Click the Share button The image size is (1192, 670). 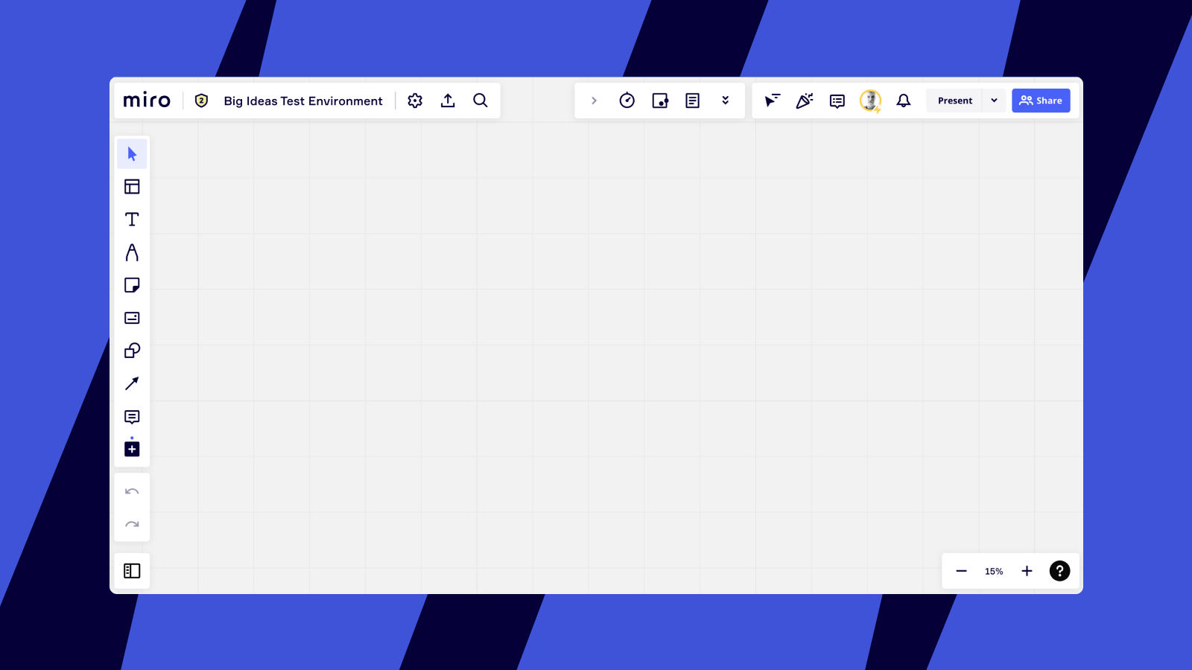pyautogui.click(x=1041, y=100)
